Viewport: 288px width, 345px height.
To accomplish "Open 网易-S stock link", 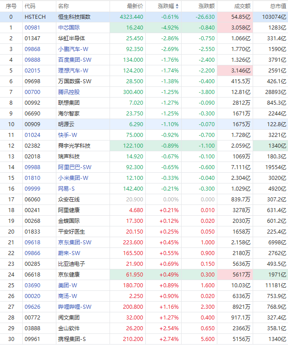I will pos(66,189).
